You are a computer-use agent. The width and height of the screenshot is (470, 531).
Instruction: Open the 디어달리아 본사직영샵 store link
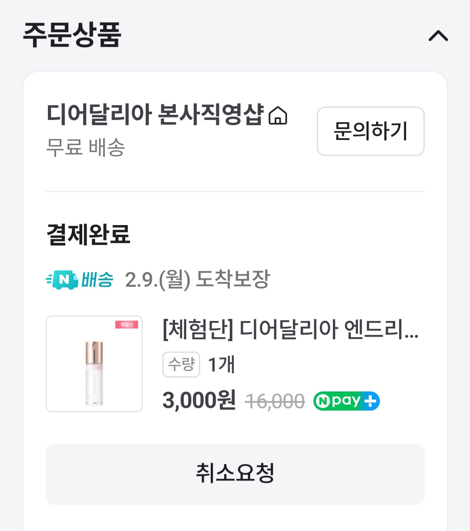point(155,115)
